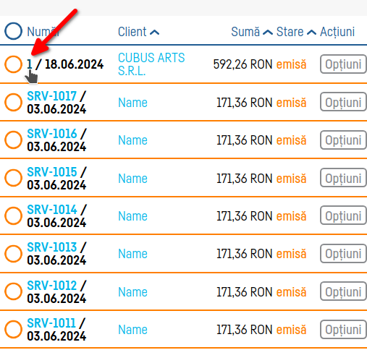This screenshot has width=367, height=350.
Task: Toggle the select-all circle beside Număr
Action: [x=13, y=31]
